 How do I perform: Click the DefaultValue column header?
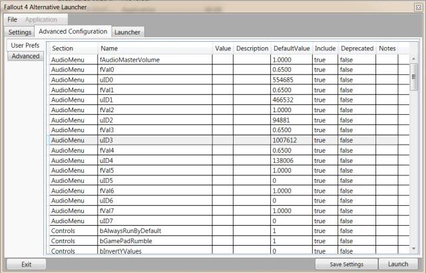pyautogui.click(x=292, y=48)
